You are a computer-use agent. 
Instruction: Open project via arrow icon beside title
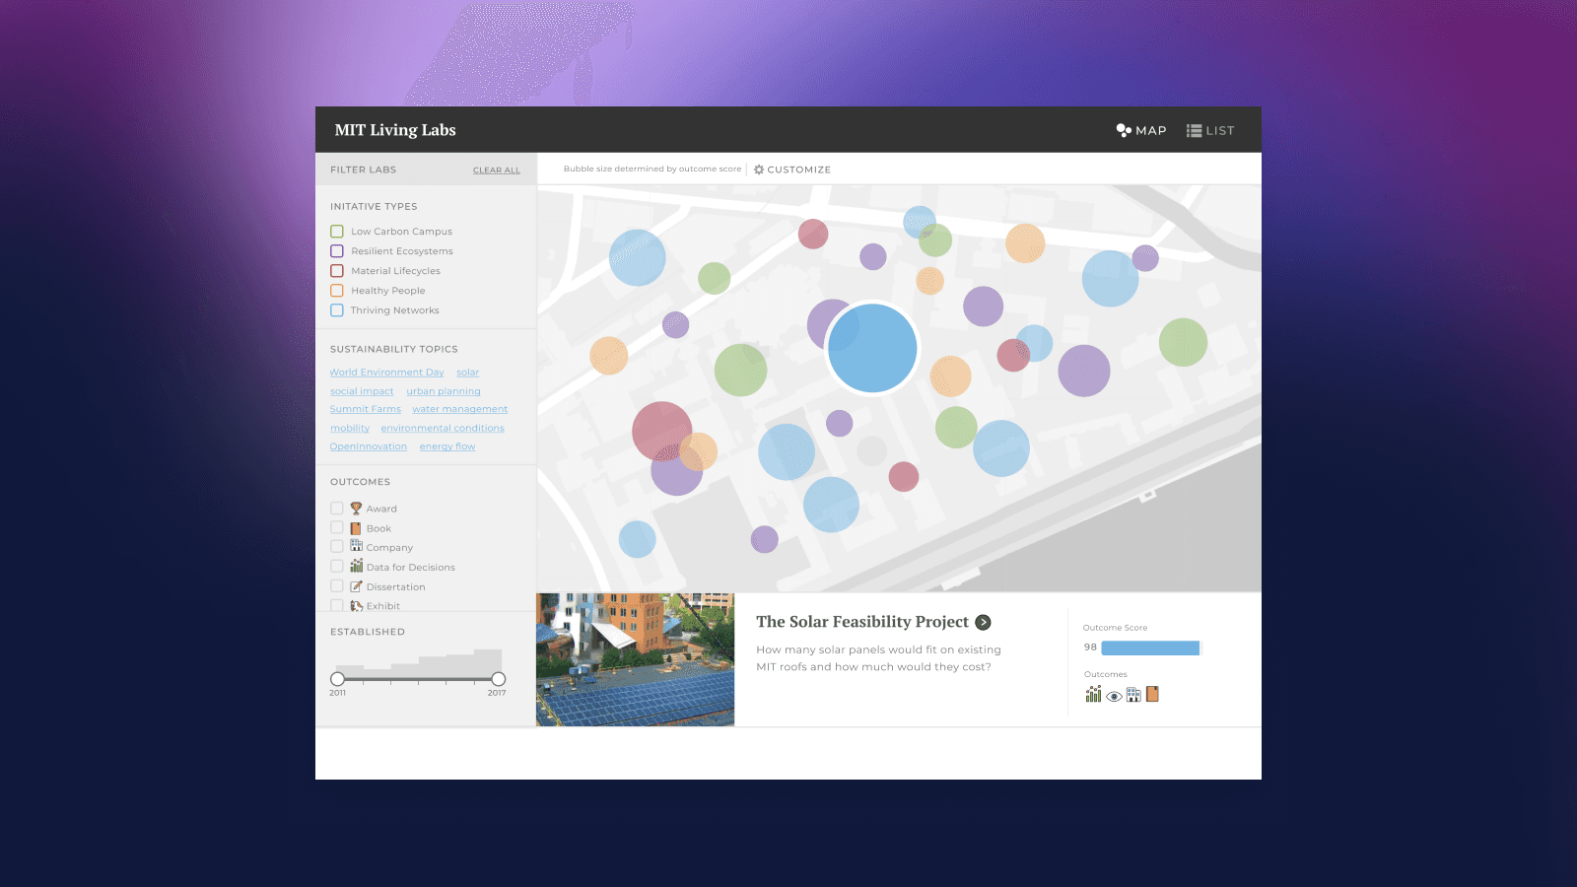coord(983,622)
